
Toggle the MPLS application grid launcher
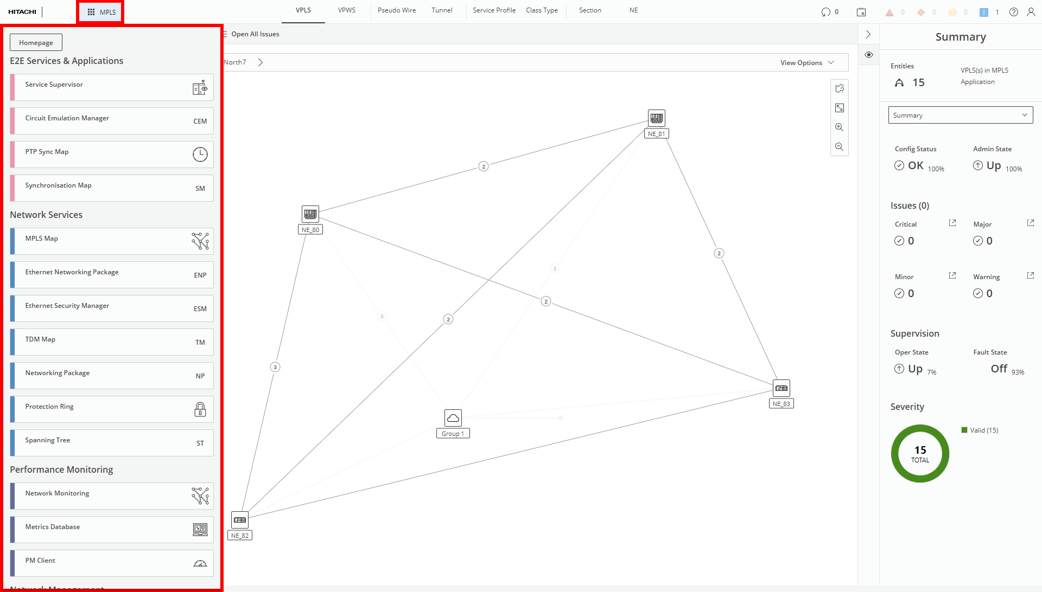[x=101, y=12]
